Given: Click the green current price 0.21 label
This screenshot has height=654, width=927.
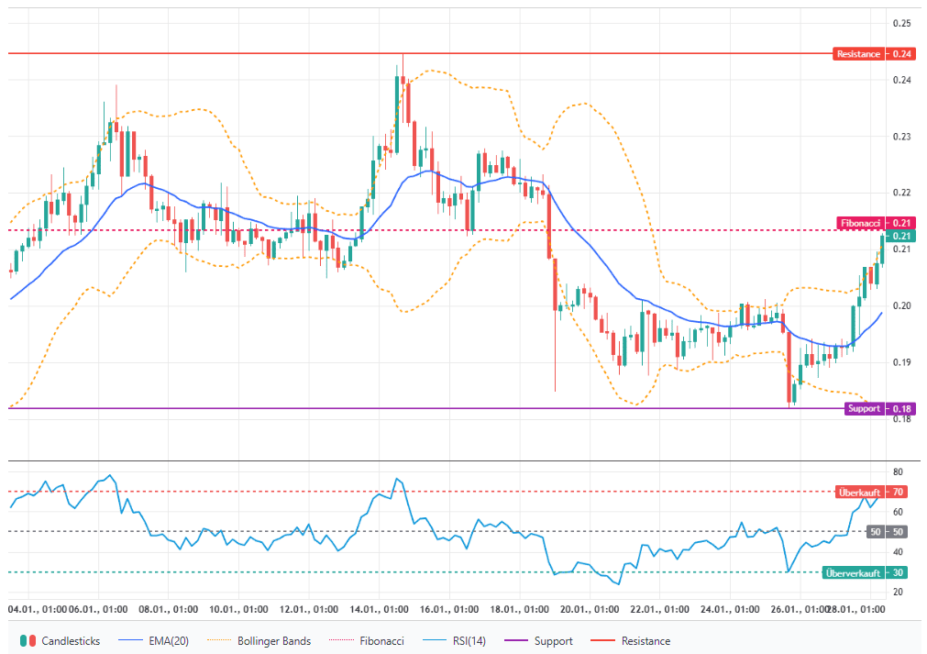Looking at the screenshot, I should pos(901,236).
